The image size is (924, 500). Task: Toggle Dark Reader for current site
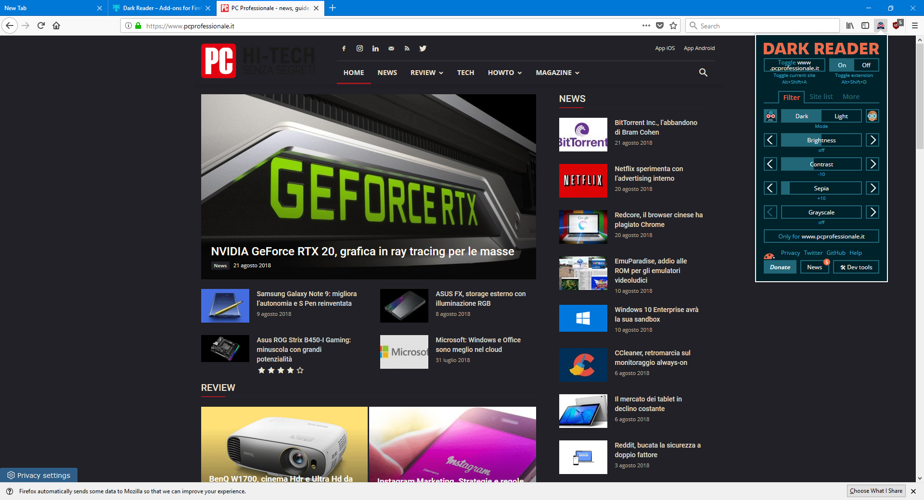[794, 65]
